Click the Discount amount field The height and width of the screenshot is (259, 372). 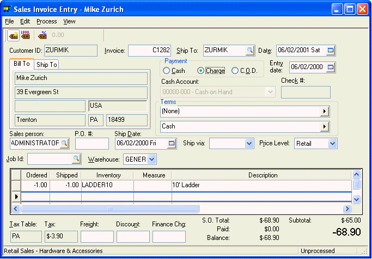pyautogui.click(x=133, y=237)
